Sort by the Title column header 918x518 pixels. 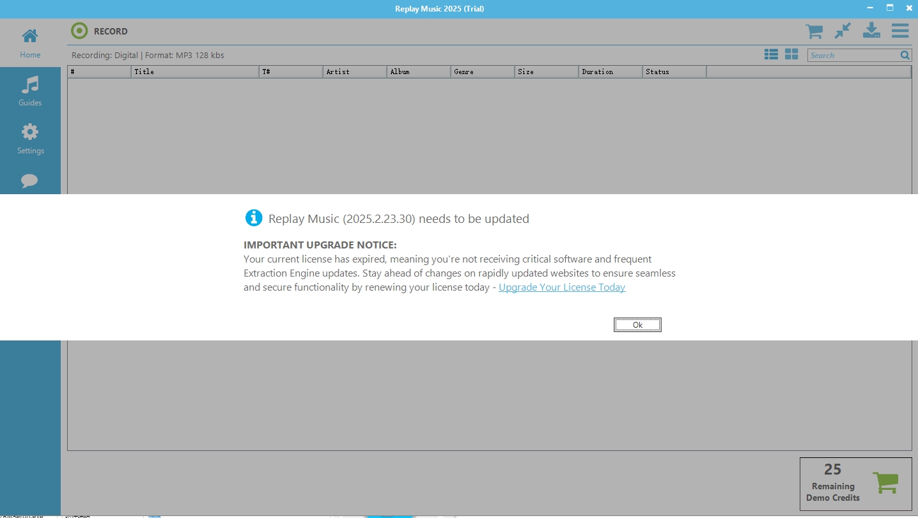coord(195,72)
